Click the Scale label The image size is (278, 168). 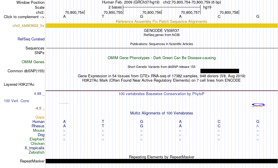pyautogui.click(x=40, y=7)
